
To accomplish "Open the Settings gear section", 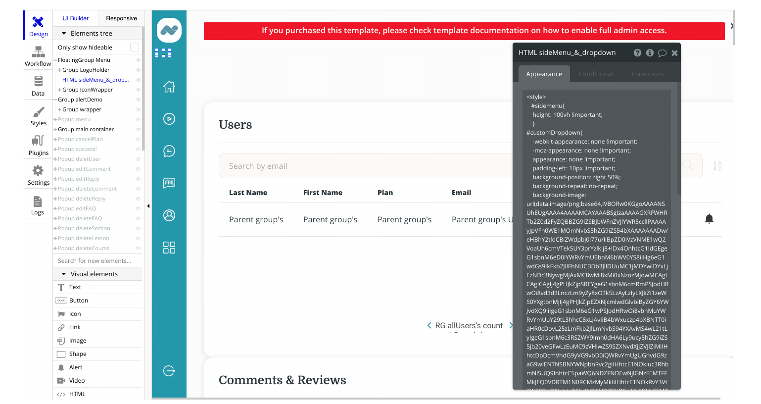I will pos(38,175).
